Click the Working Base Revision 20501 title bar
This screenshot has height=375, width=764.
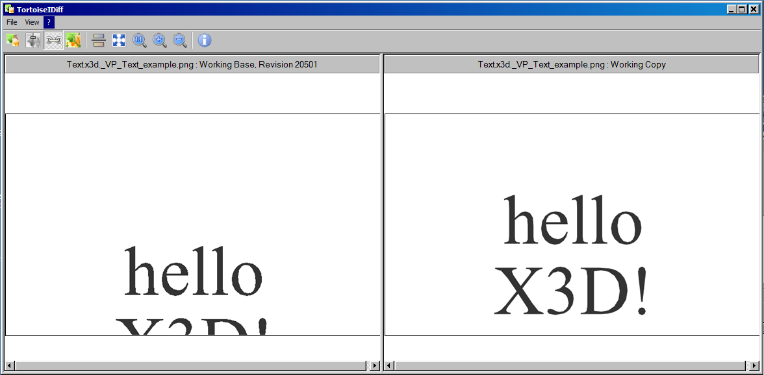click(192, 64)
